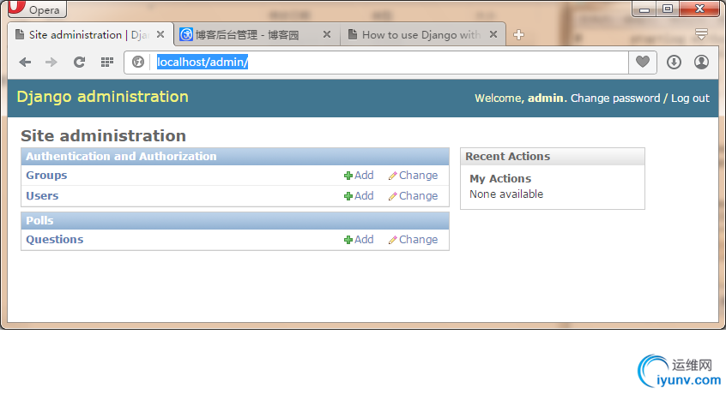This screenshot has height=394, width=726.
Task: Open the Speed Dial grid icon
Action: (107, 62)
